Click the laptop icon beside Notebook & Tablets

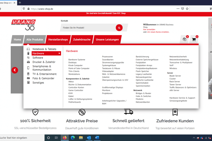pos(28,49)
